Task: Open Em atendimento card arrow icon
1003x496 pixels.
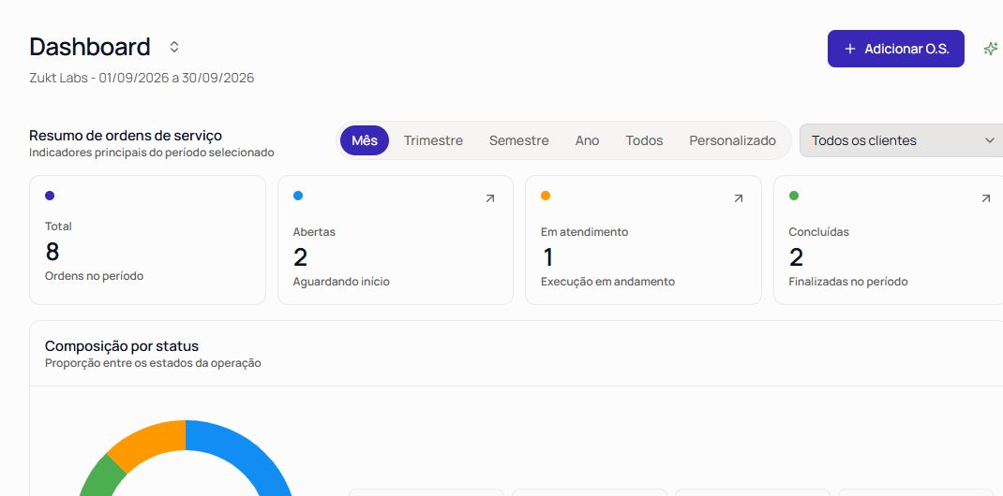Action: point(738,198)
